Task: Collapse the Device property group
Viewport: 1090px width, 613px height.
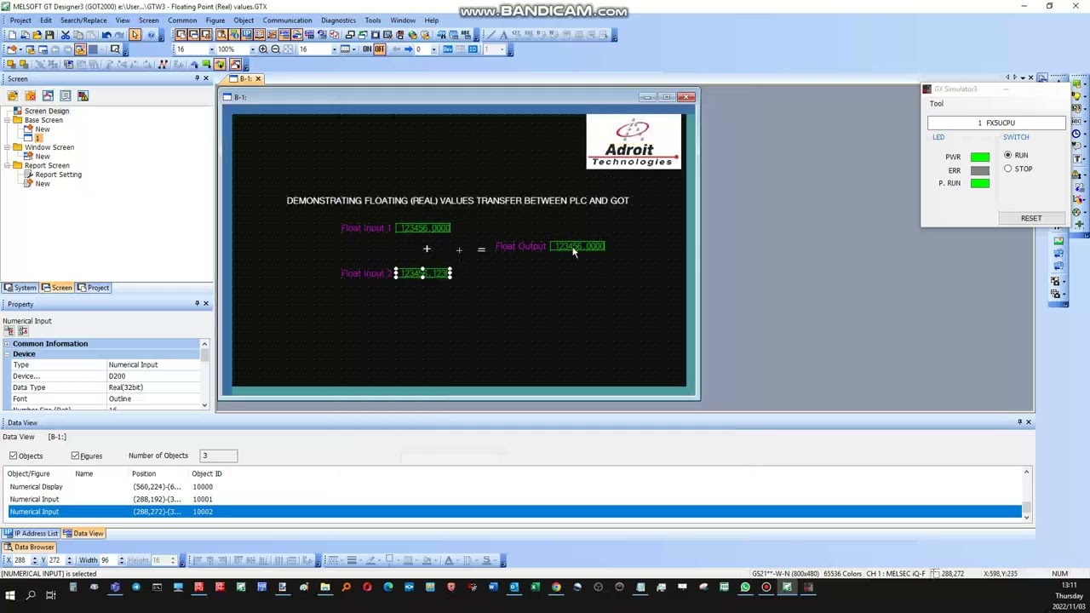Action: [7, 354]
